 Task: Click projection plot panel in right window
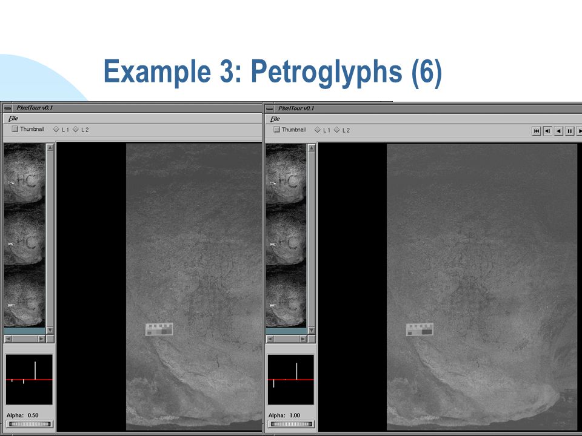point(290,380)
